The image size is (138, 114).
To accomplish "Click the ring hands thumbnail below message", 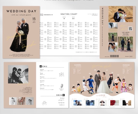I will 21,101.
